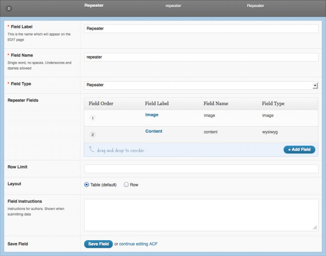Image resolution: width=326 pixels, height=256 pixels.
Task: Click order circle 1 of Image row
Action: click(92, 118)
